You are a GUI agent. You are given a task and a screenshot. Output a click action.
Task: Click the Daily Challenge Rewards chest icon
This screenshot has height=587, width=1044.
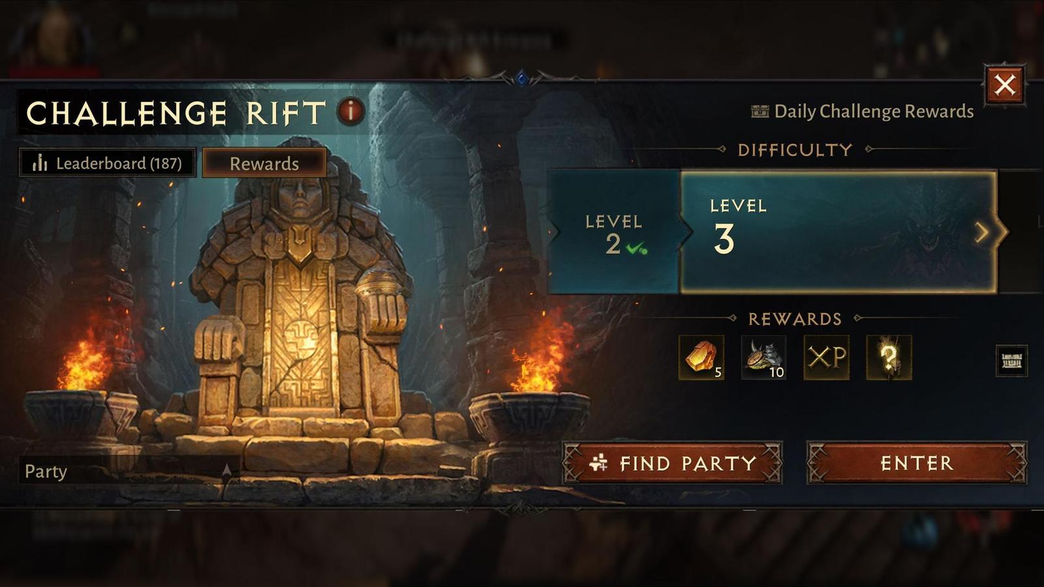coord(760,112)
